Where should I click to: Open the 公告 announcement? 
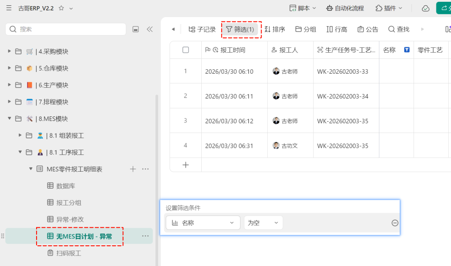coord(368,29)
